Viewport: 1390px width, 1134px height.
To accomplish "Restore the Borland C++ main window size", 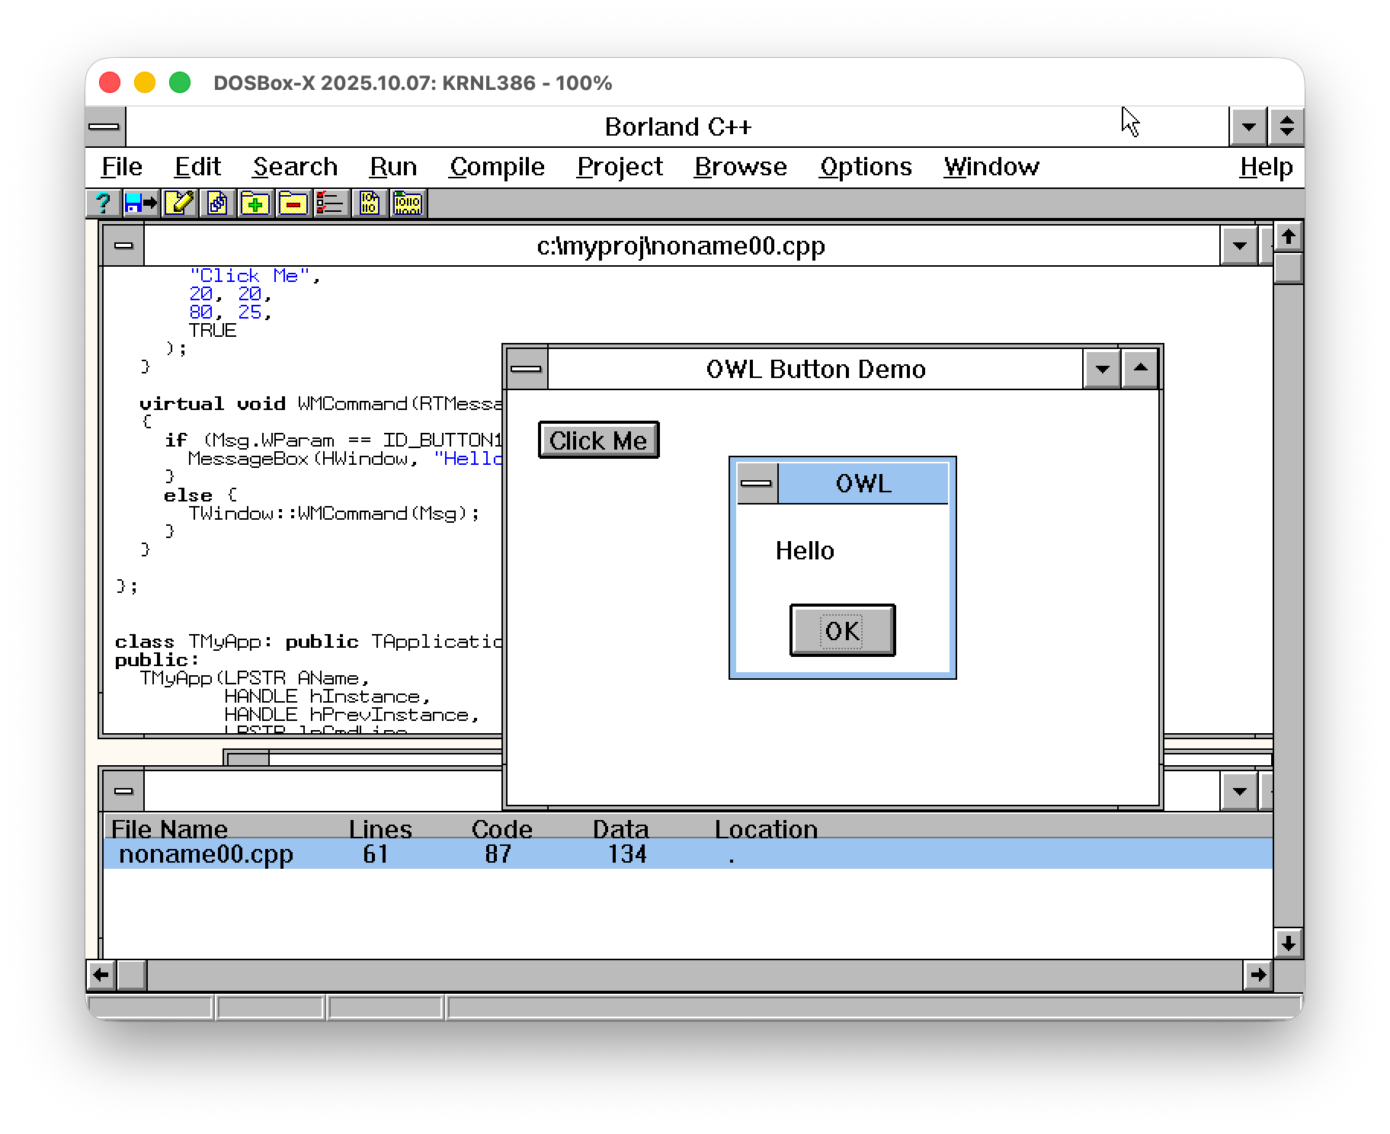I will point(1286,127).
